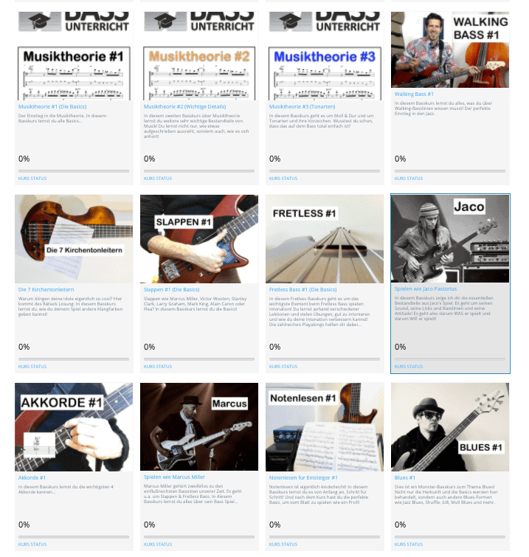This screenshot has width=529, height=557.
Task: Click Kurs Status under Slappen #1
Action: (x=158, y=366)
